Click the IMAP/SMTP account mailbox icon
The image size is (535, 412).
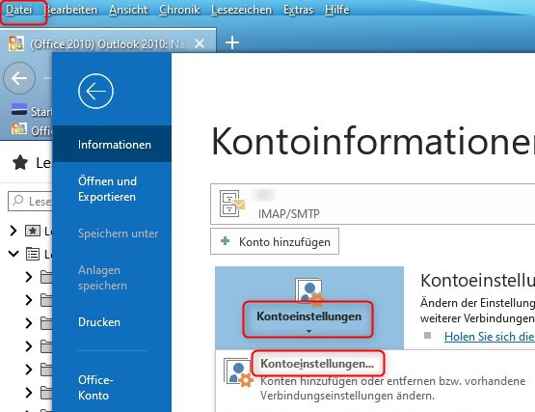click(232, 204)
